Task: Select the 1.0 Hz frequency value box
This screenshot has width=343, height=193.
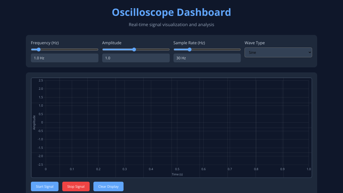Action: point(65,58)
